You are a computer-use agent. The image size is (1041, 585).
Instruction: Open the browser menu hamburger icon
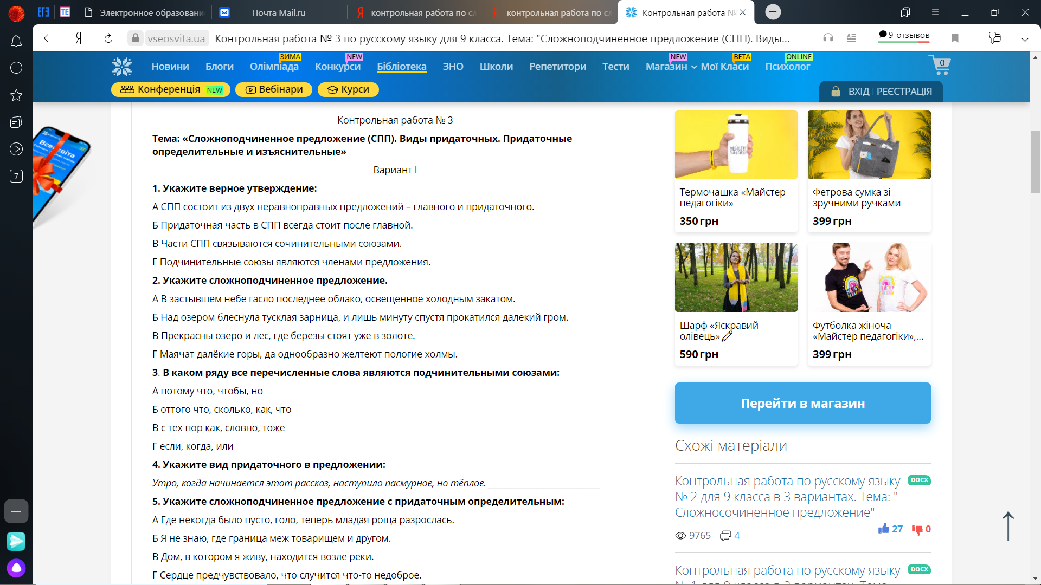tap(935, 12)
